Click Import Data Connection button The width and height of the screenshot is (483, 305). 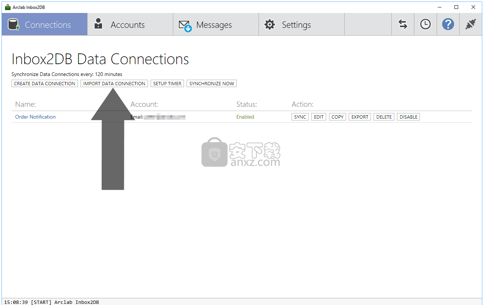114,83
